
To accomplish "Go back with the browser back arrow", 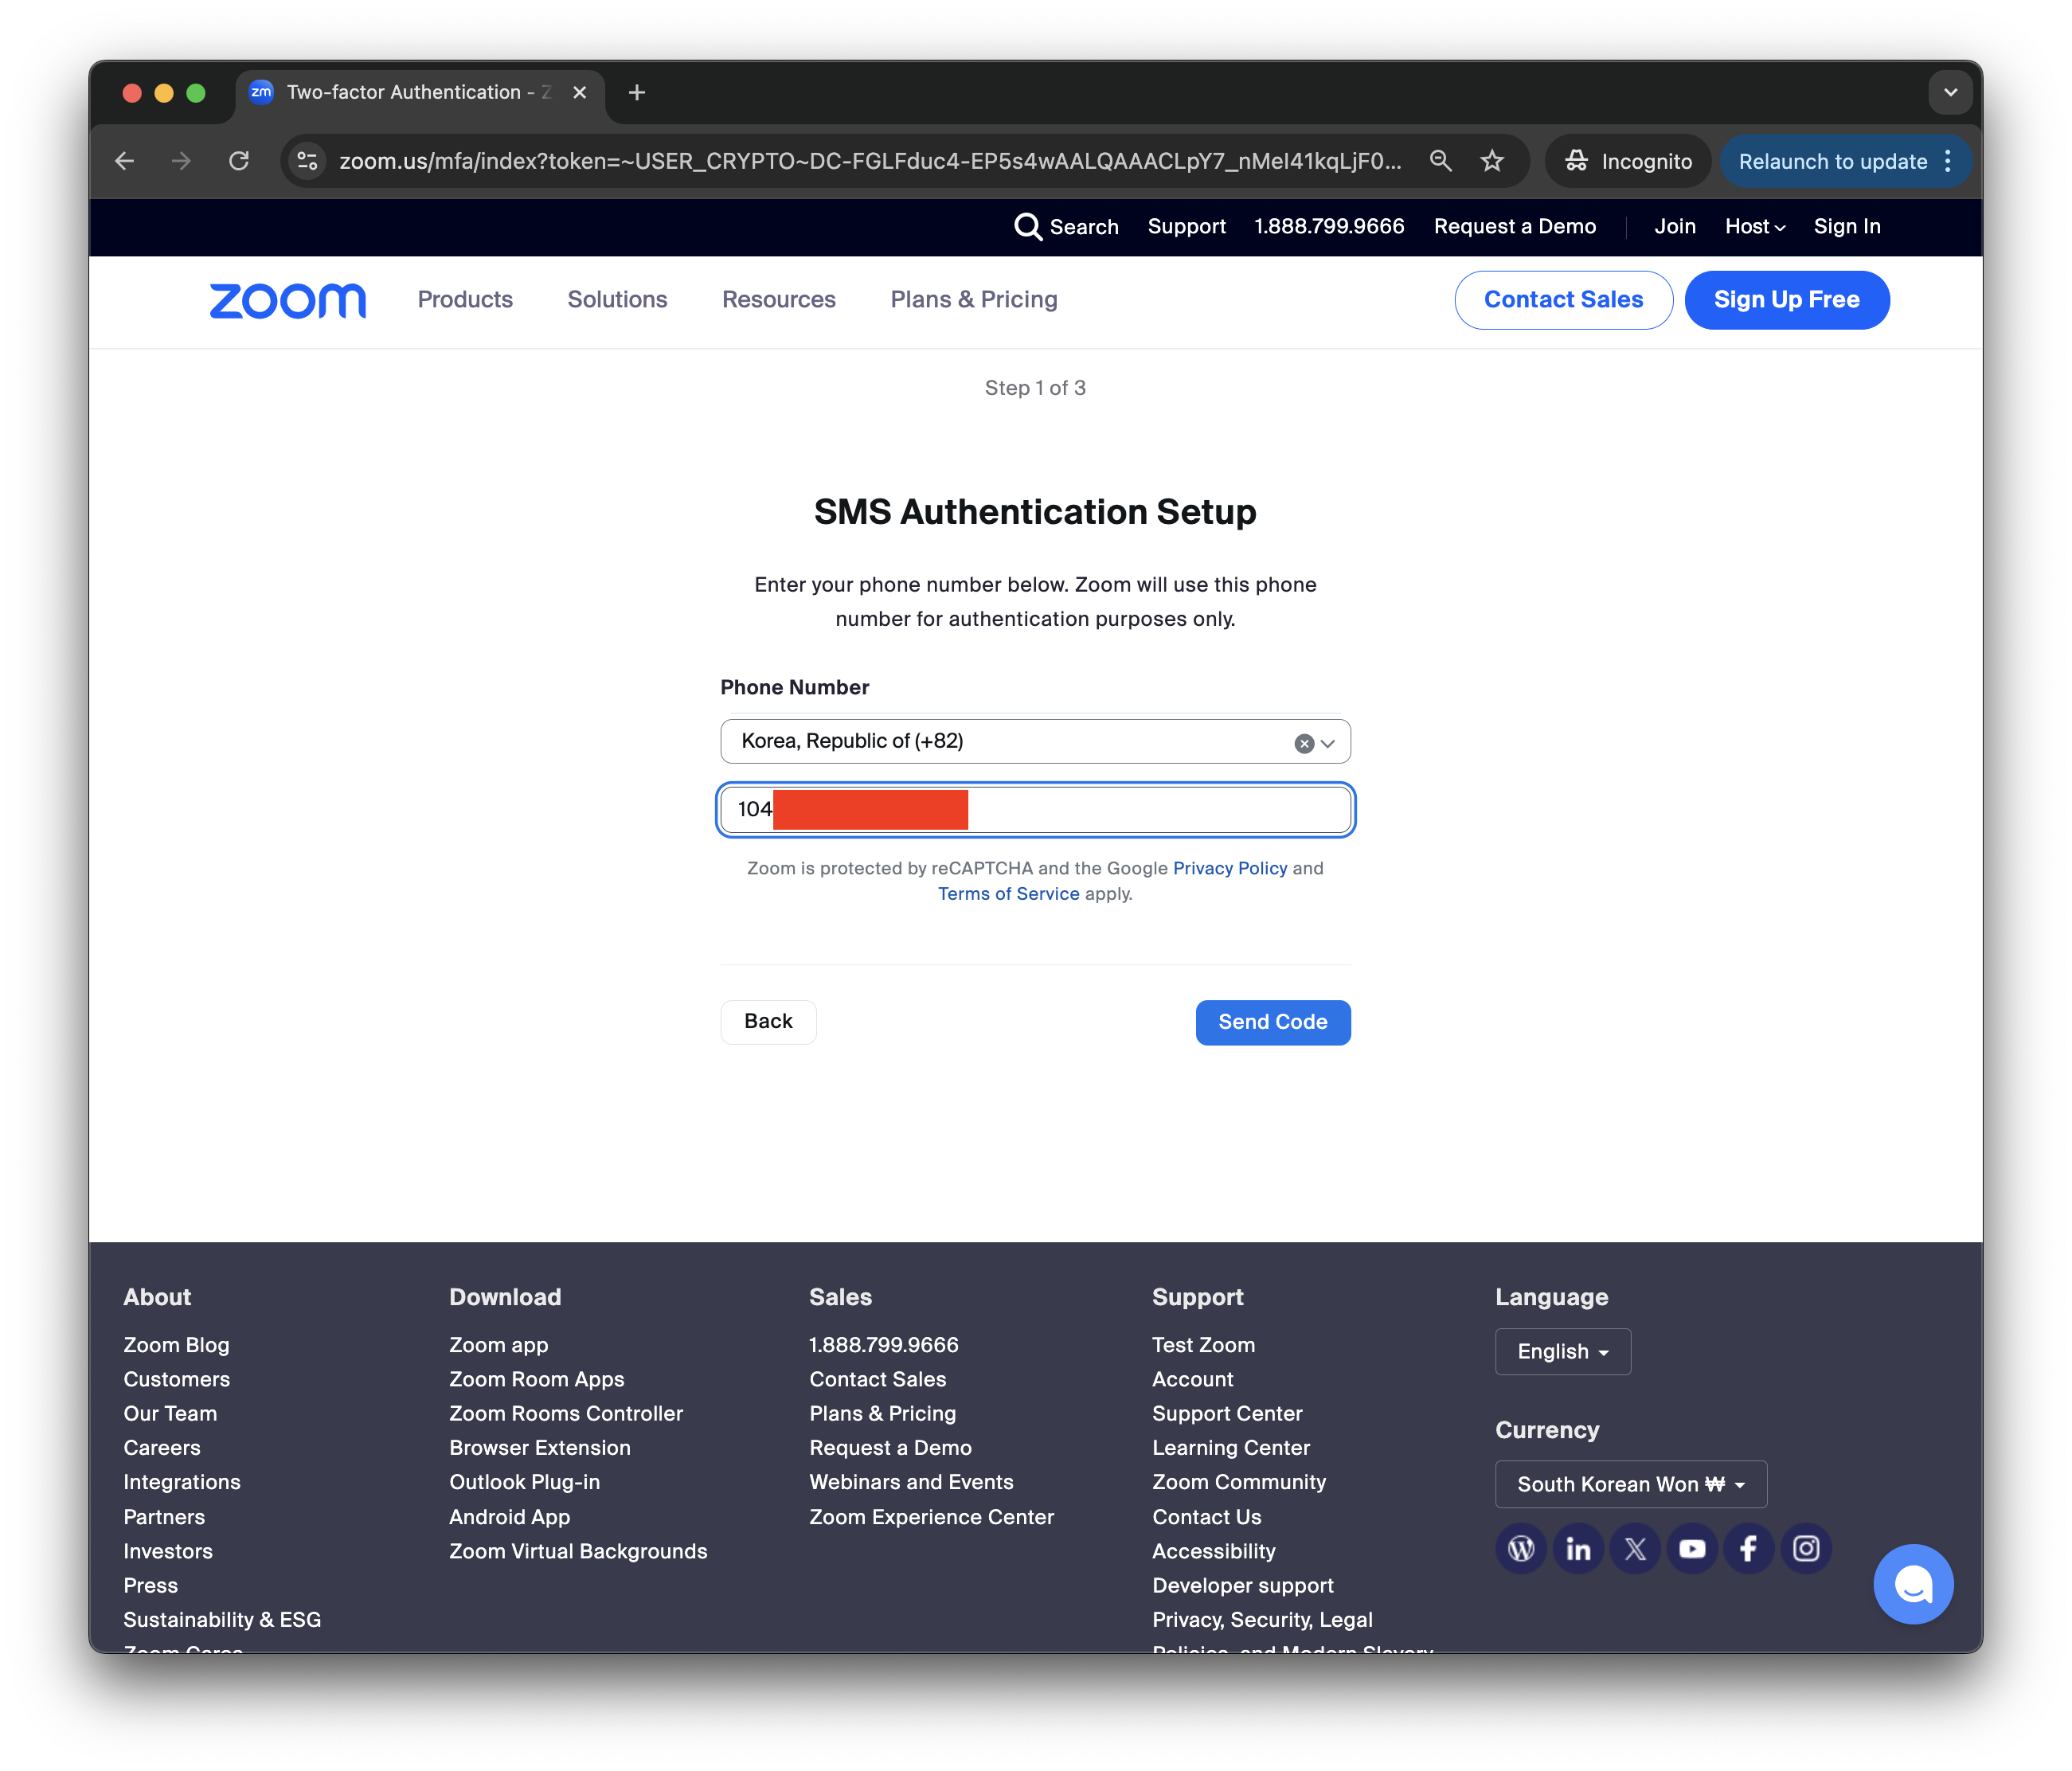I will click(125, 161).
